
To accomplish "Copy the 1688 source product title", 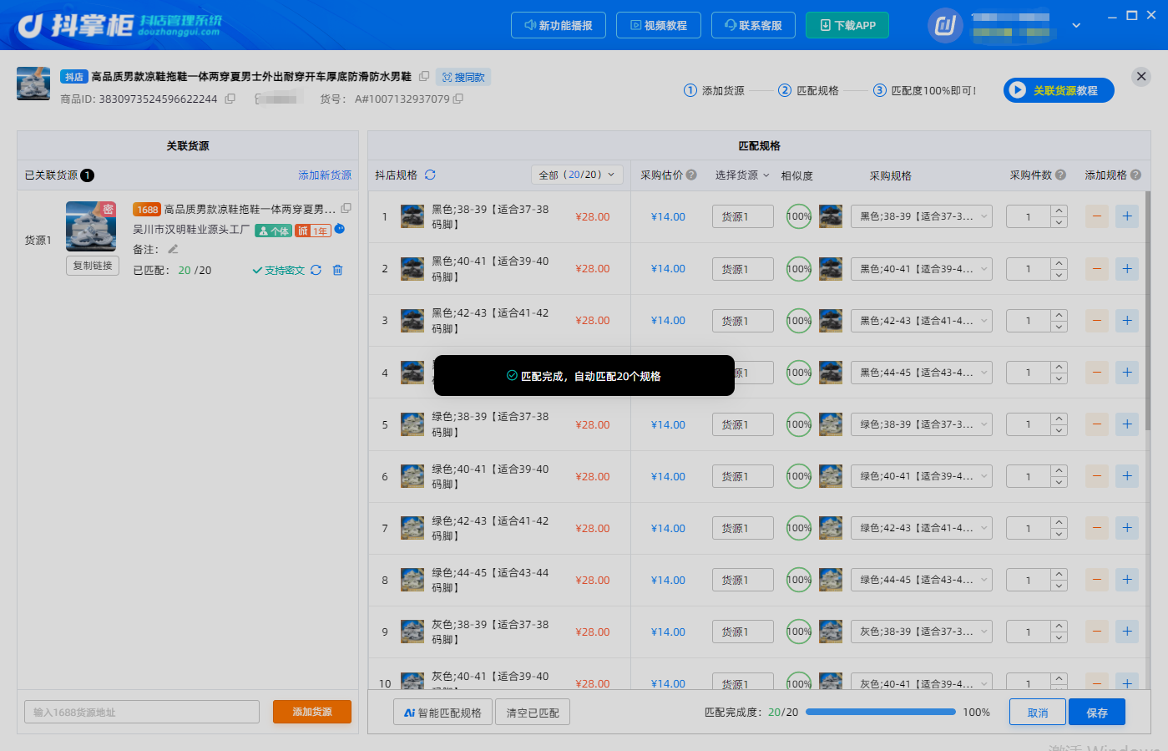I will [346, 208].
